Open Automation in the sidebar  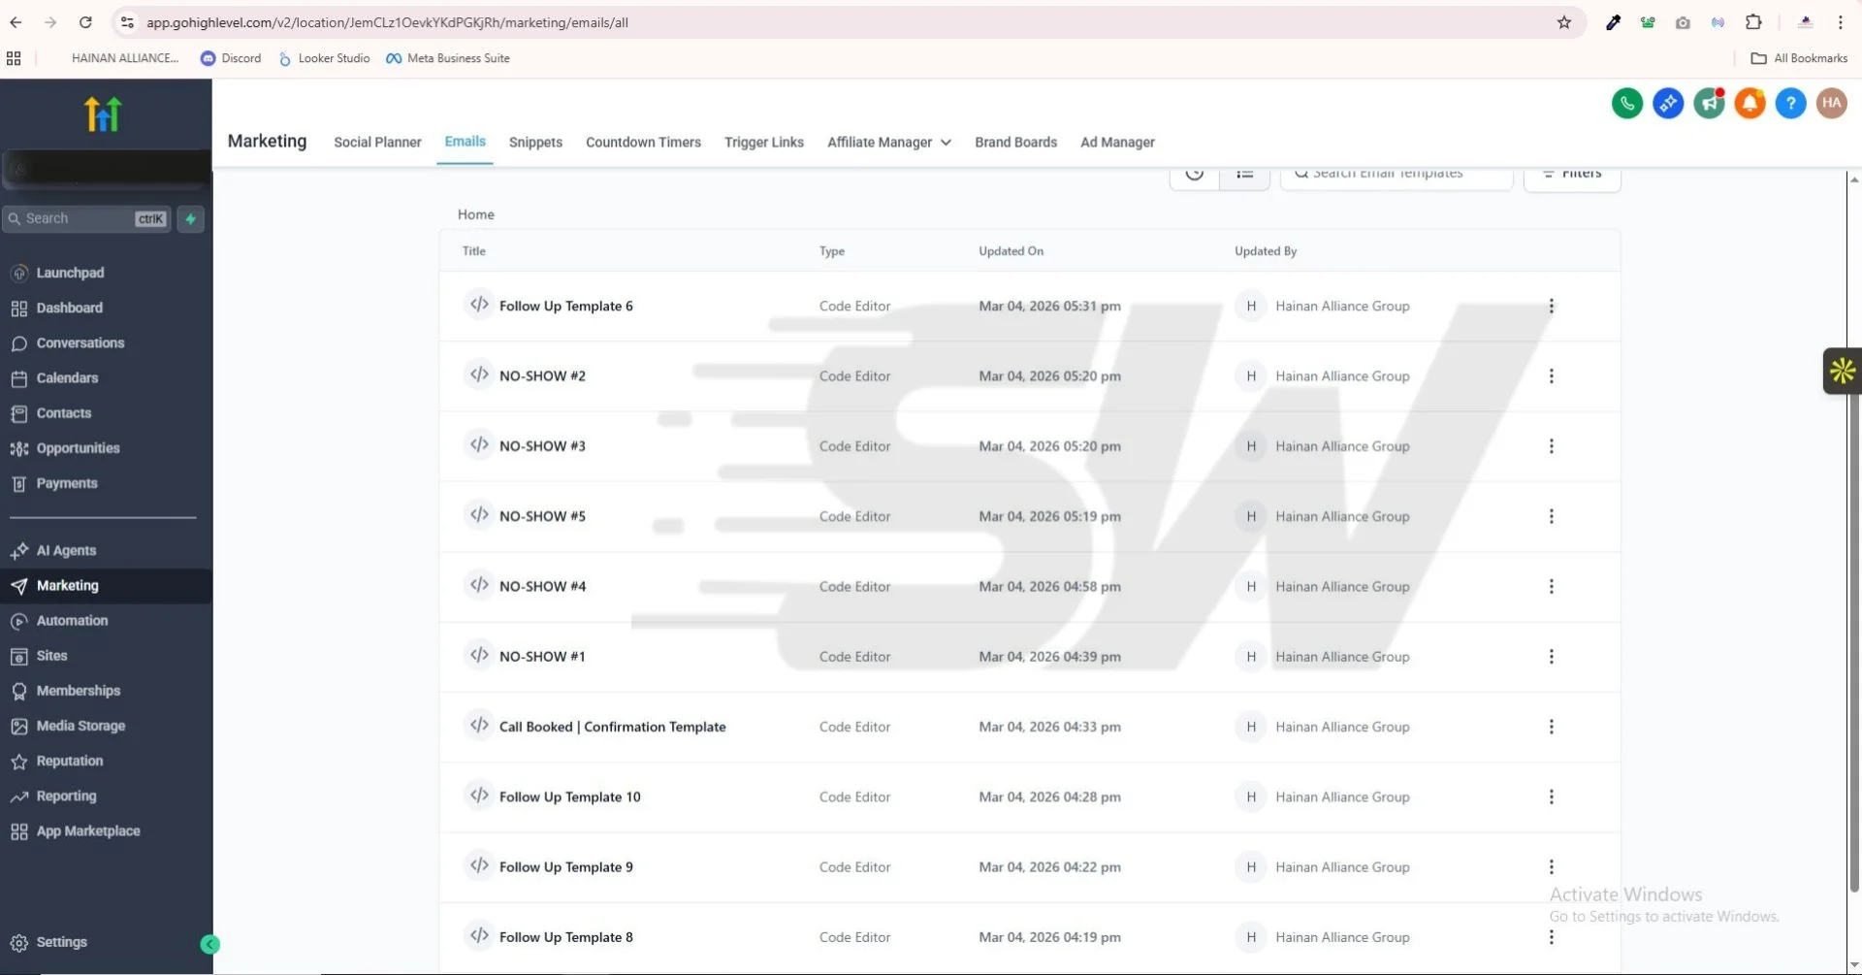(x=72, y=621)
